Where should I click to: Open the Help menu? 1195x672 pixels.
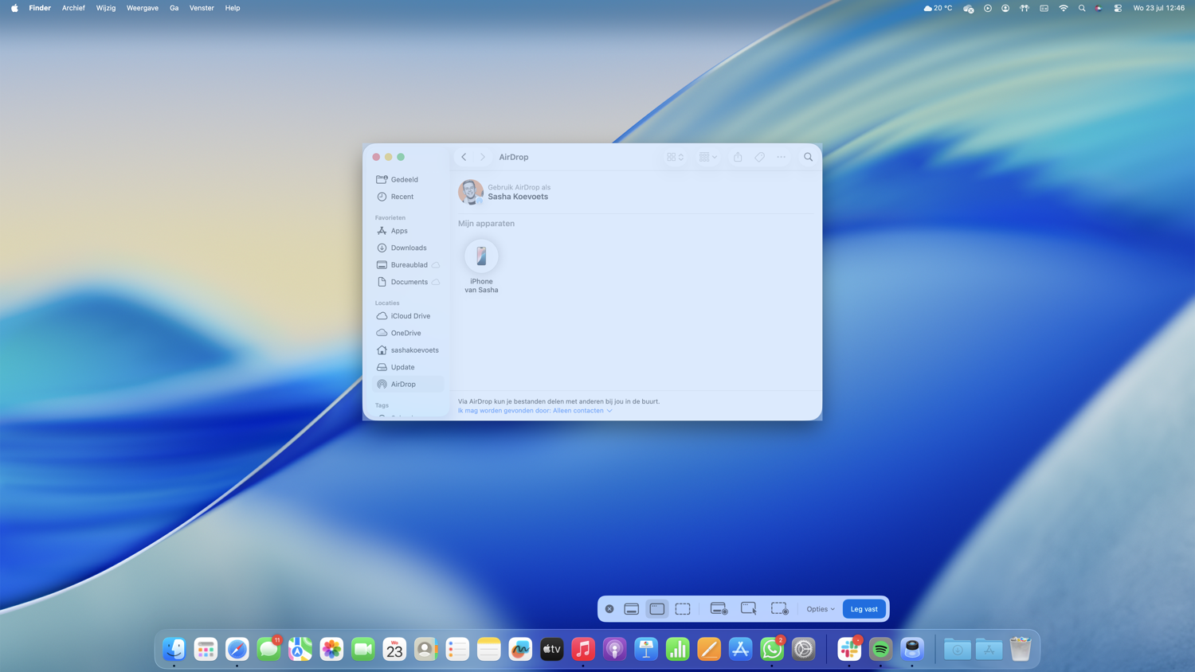(x=233, y=8)
